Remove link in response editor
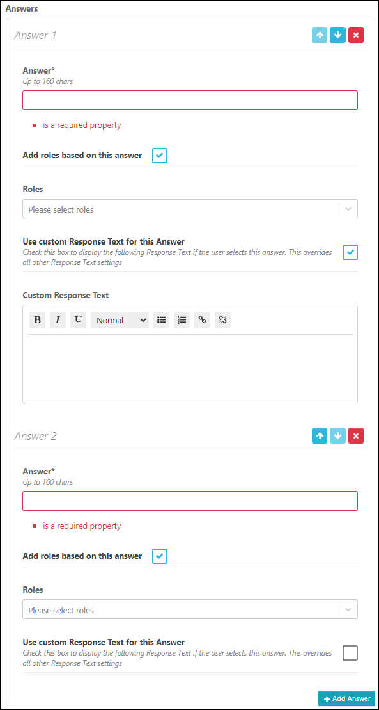Image resolution: width=379 pixels, height=710 pixels. tap(222, 320)
